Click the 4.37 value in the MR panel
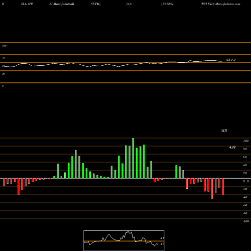 pos(232,147)
